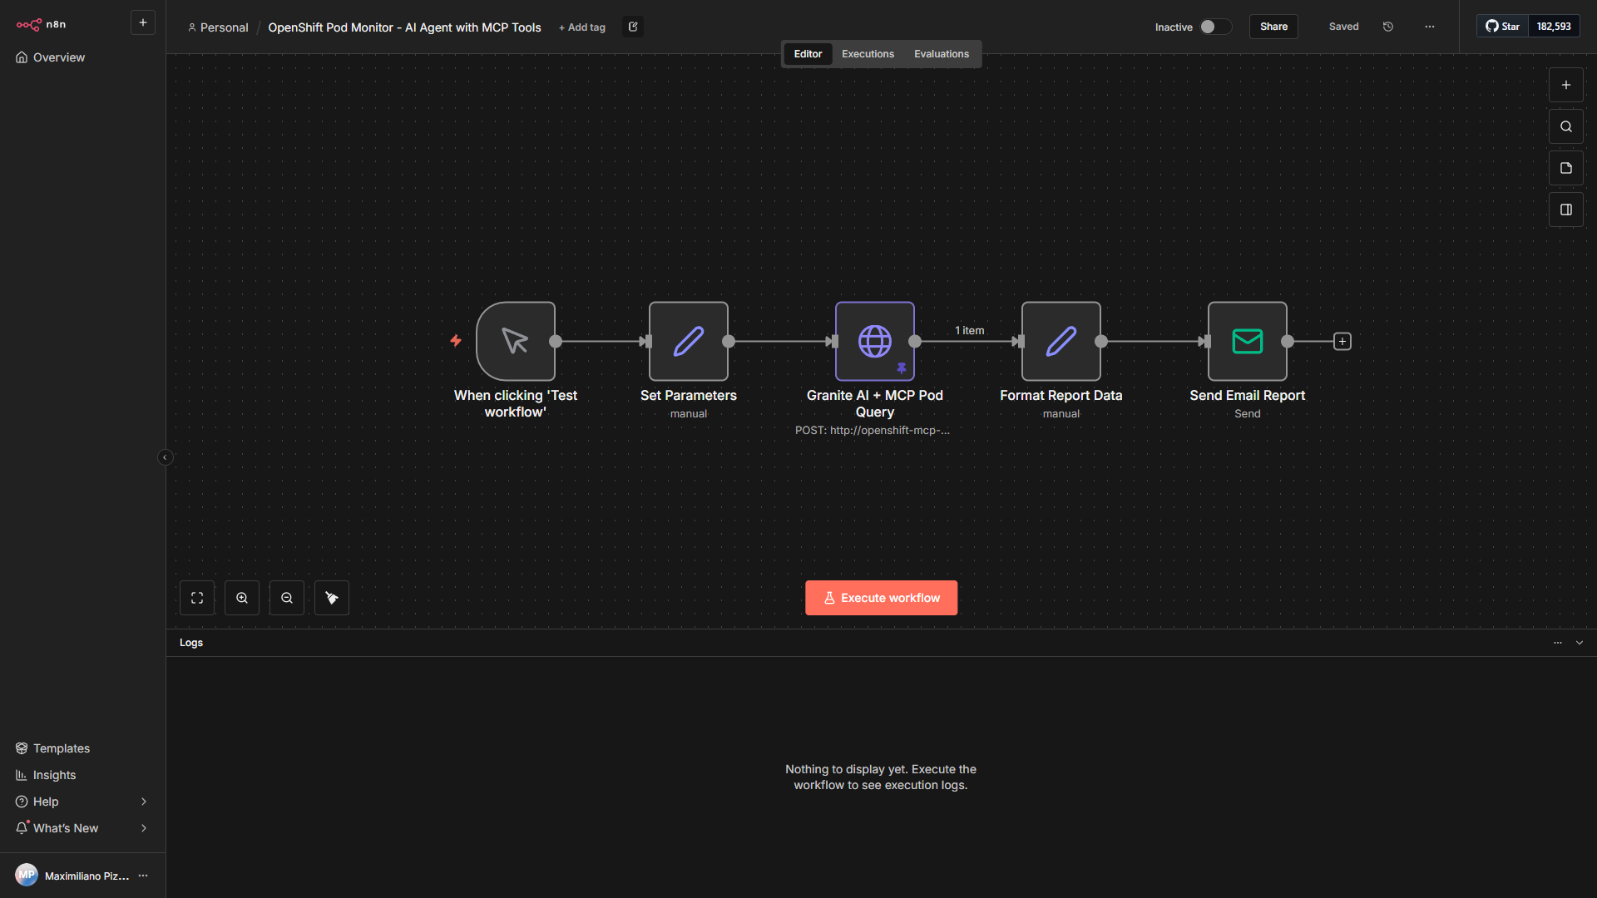Toggle the split panel icon on right sidebar
The image size is (1597, 898).
pyautogui.click(x=1566, y=209)
